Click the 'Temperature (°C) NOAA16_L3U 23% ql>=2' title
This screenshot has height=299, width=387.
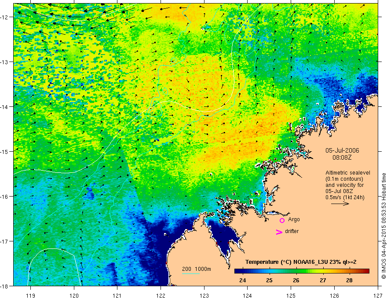(301, 262)
